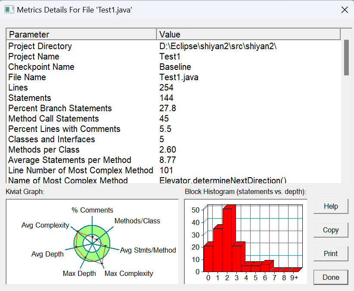Select the Project Name row
This screenshot has height=291, width=354.
[x=174, y=56]
